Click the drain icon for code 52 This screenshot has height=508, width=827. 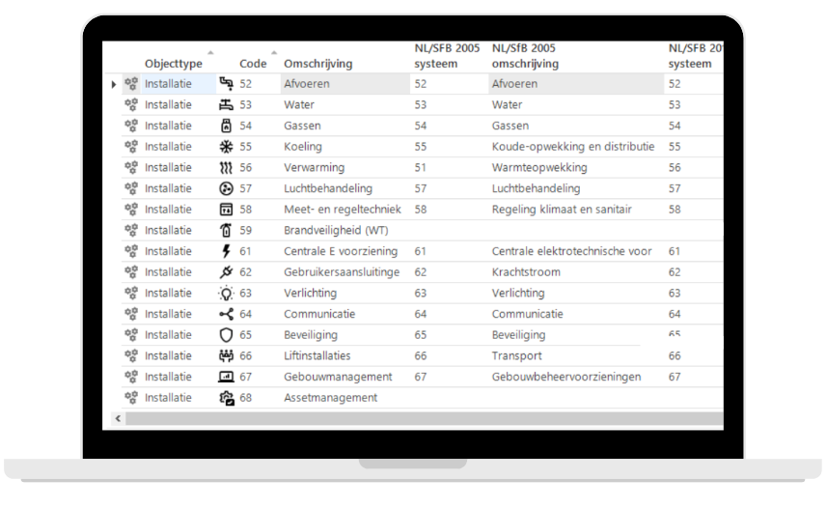tap(227, 84)
